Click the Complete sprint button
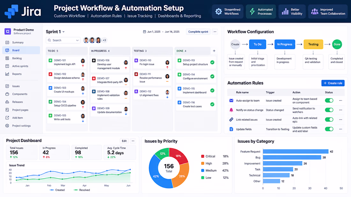351x197 pixels. coord(198,32)
